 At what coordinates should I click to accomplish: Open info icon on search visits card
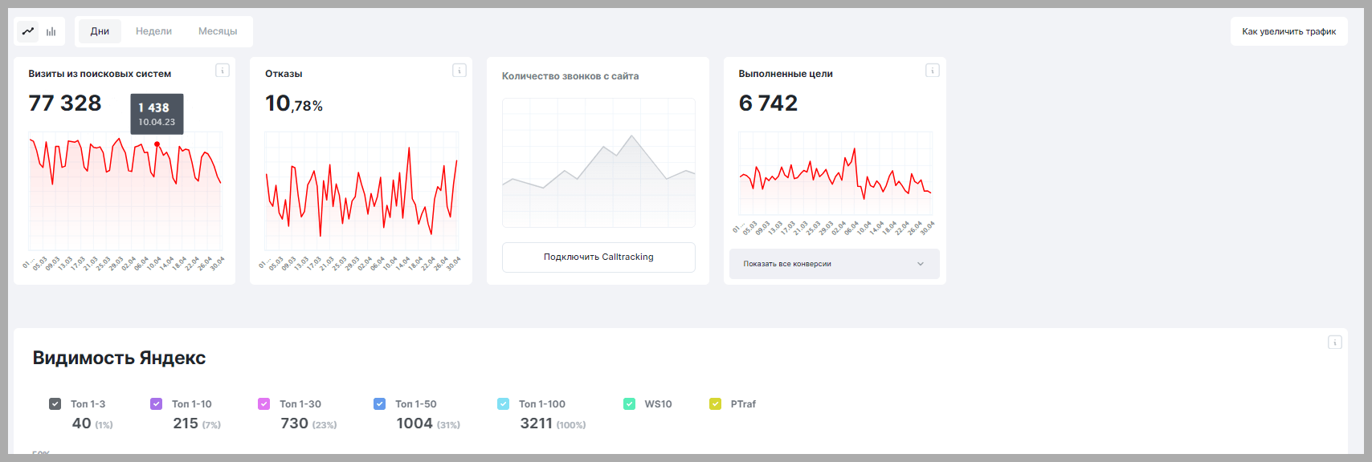pos(223,71)
